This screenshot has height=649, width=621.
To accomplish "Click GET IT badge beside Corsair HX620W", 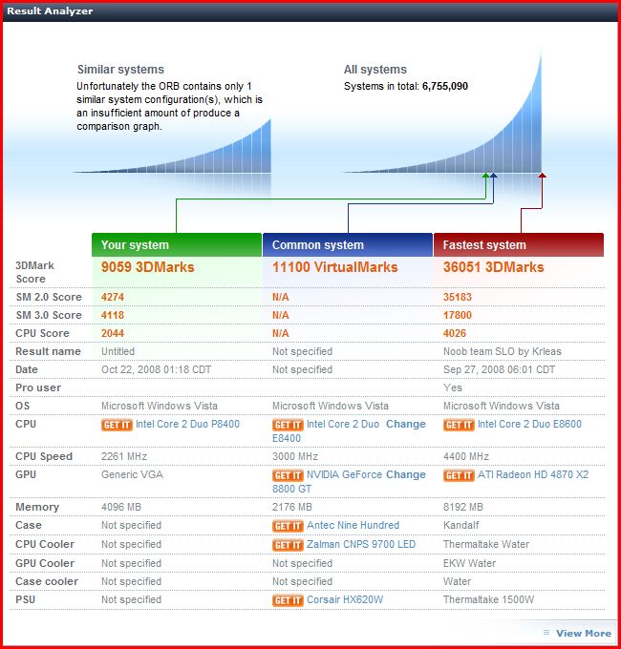I will tap(288, 600).
